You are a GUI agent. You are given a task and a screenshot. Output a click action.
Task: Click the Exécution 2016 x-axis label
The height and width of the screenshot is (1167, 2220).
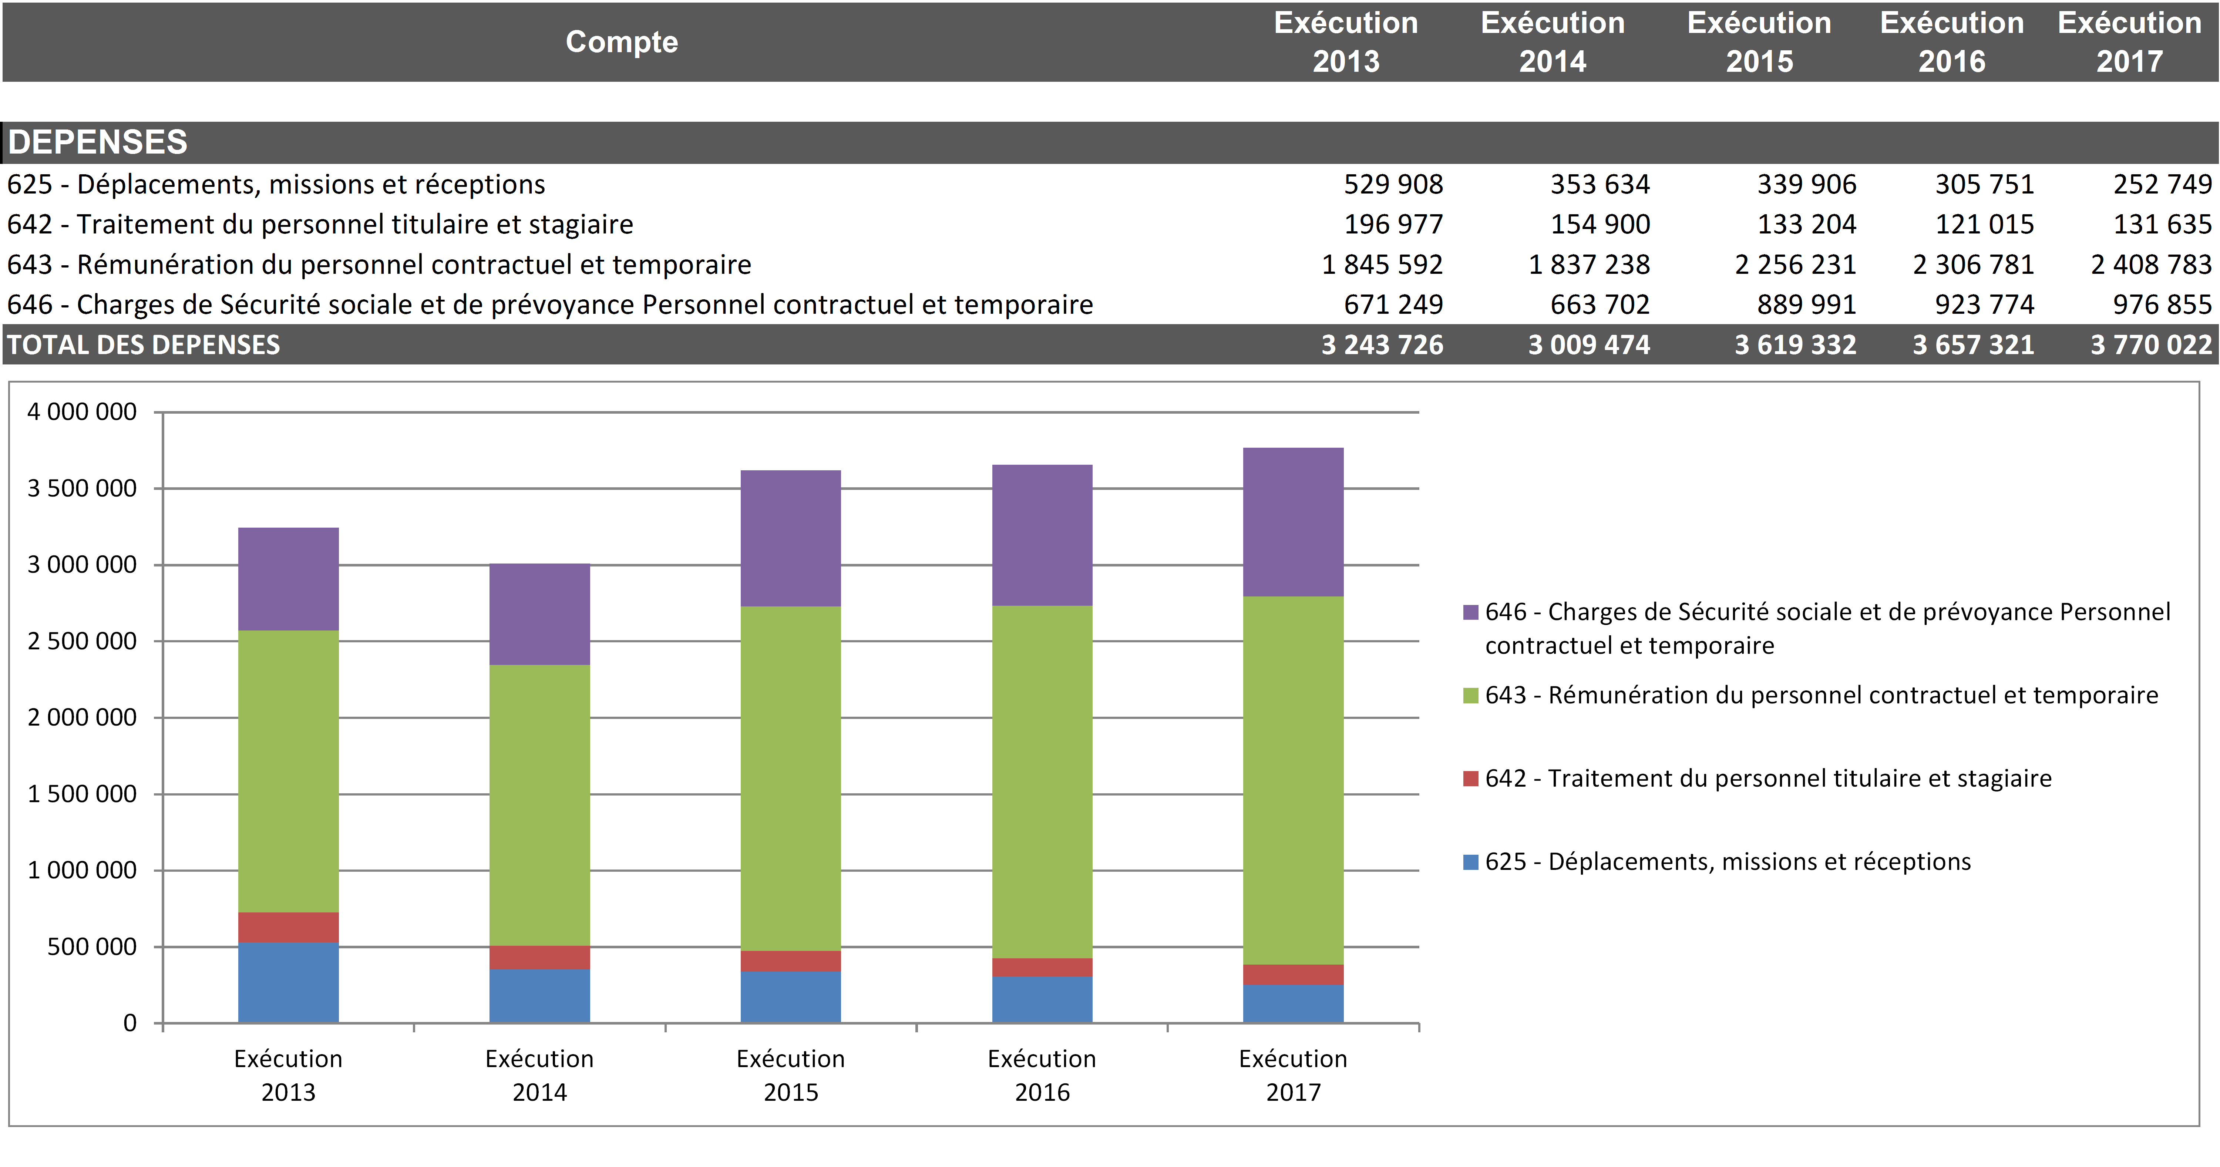[x=1041, y=1075]
